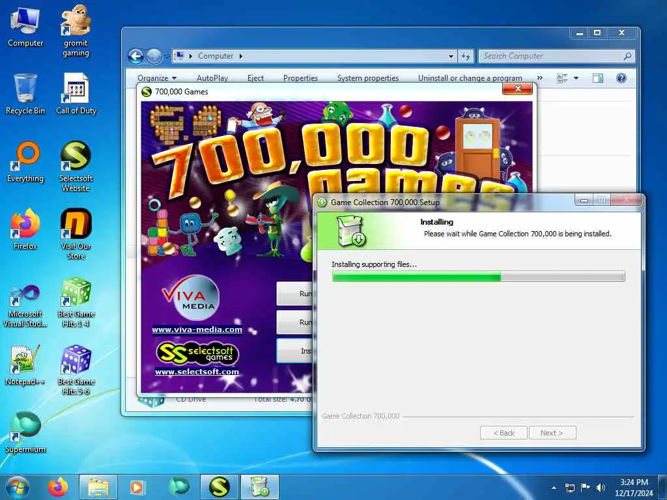Open Properties from the Explorer toolbar
667x500 pixels.
pos(300,78)
